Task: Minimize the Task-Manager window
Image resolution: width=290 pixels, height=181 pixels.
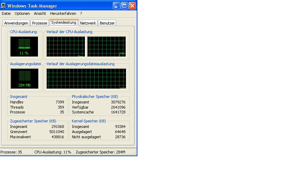Action: click(x=116, y=6)
